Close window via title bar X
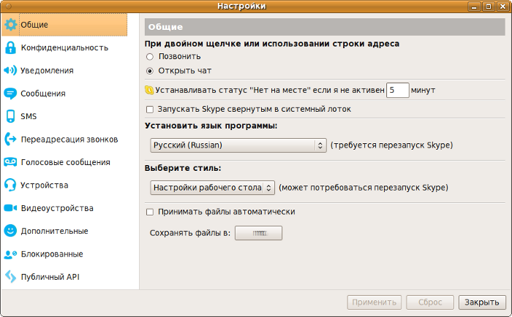This screenshot has height=317, width=512. click(503, 6)
